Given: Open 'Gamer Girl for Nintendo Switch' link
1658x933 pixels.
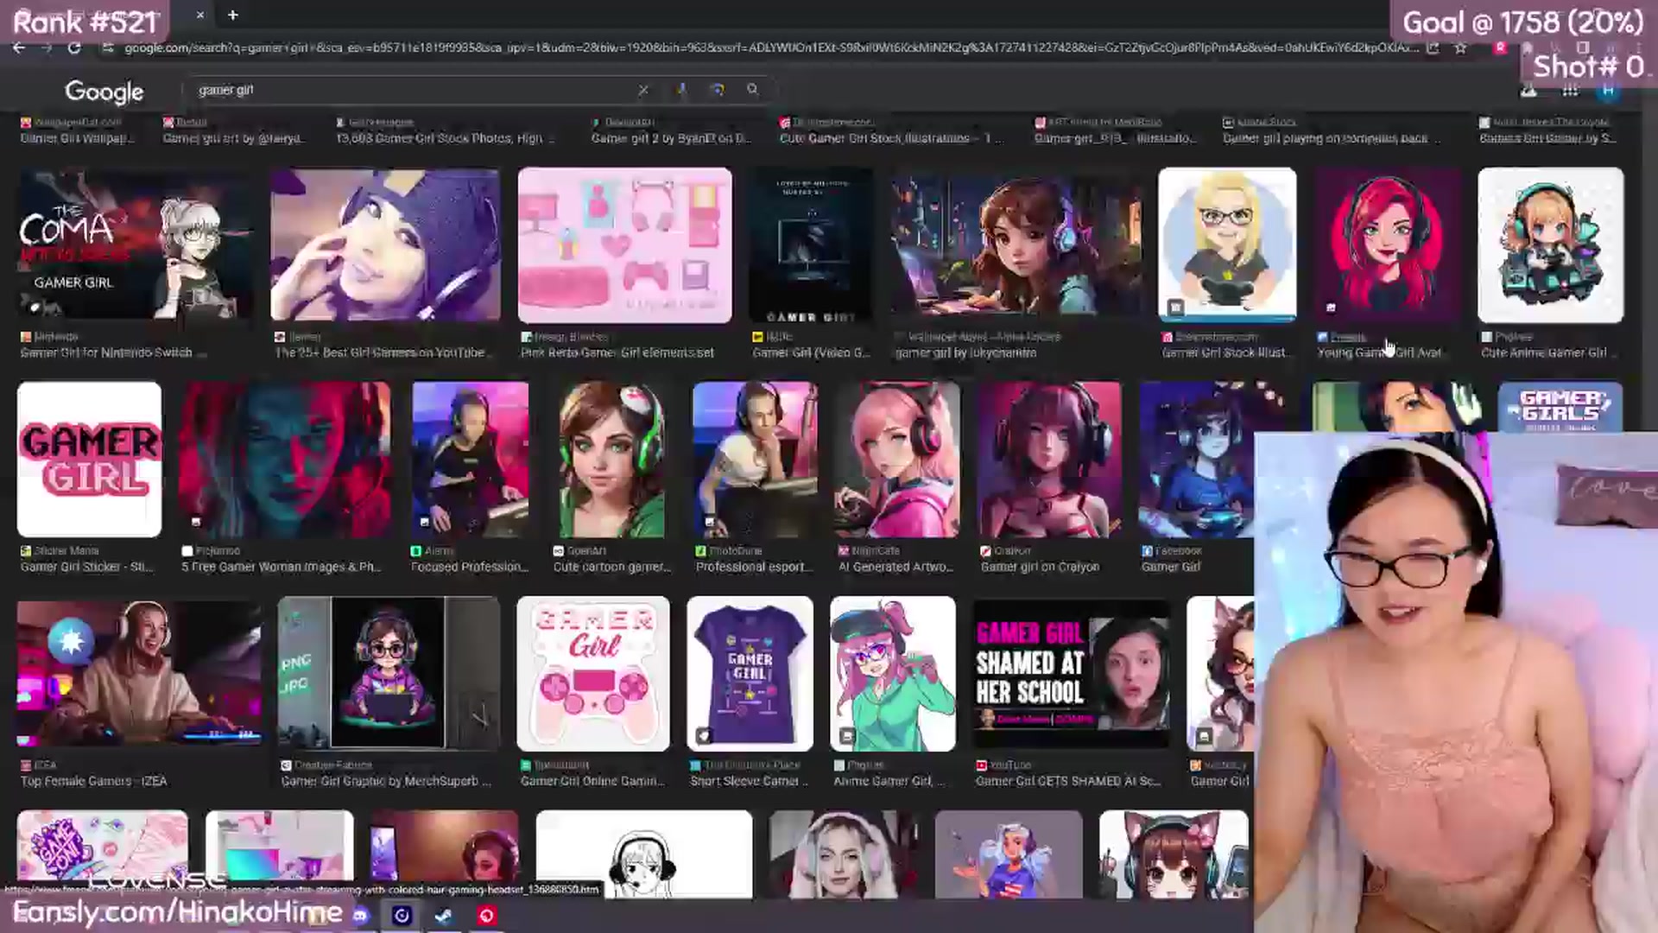Looking at the screenshot, I should point(113,352).
